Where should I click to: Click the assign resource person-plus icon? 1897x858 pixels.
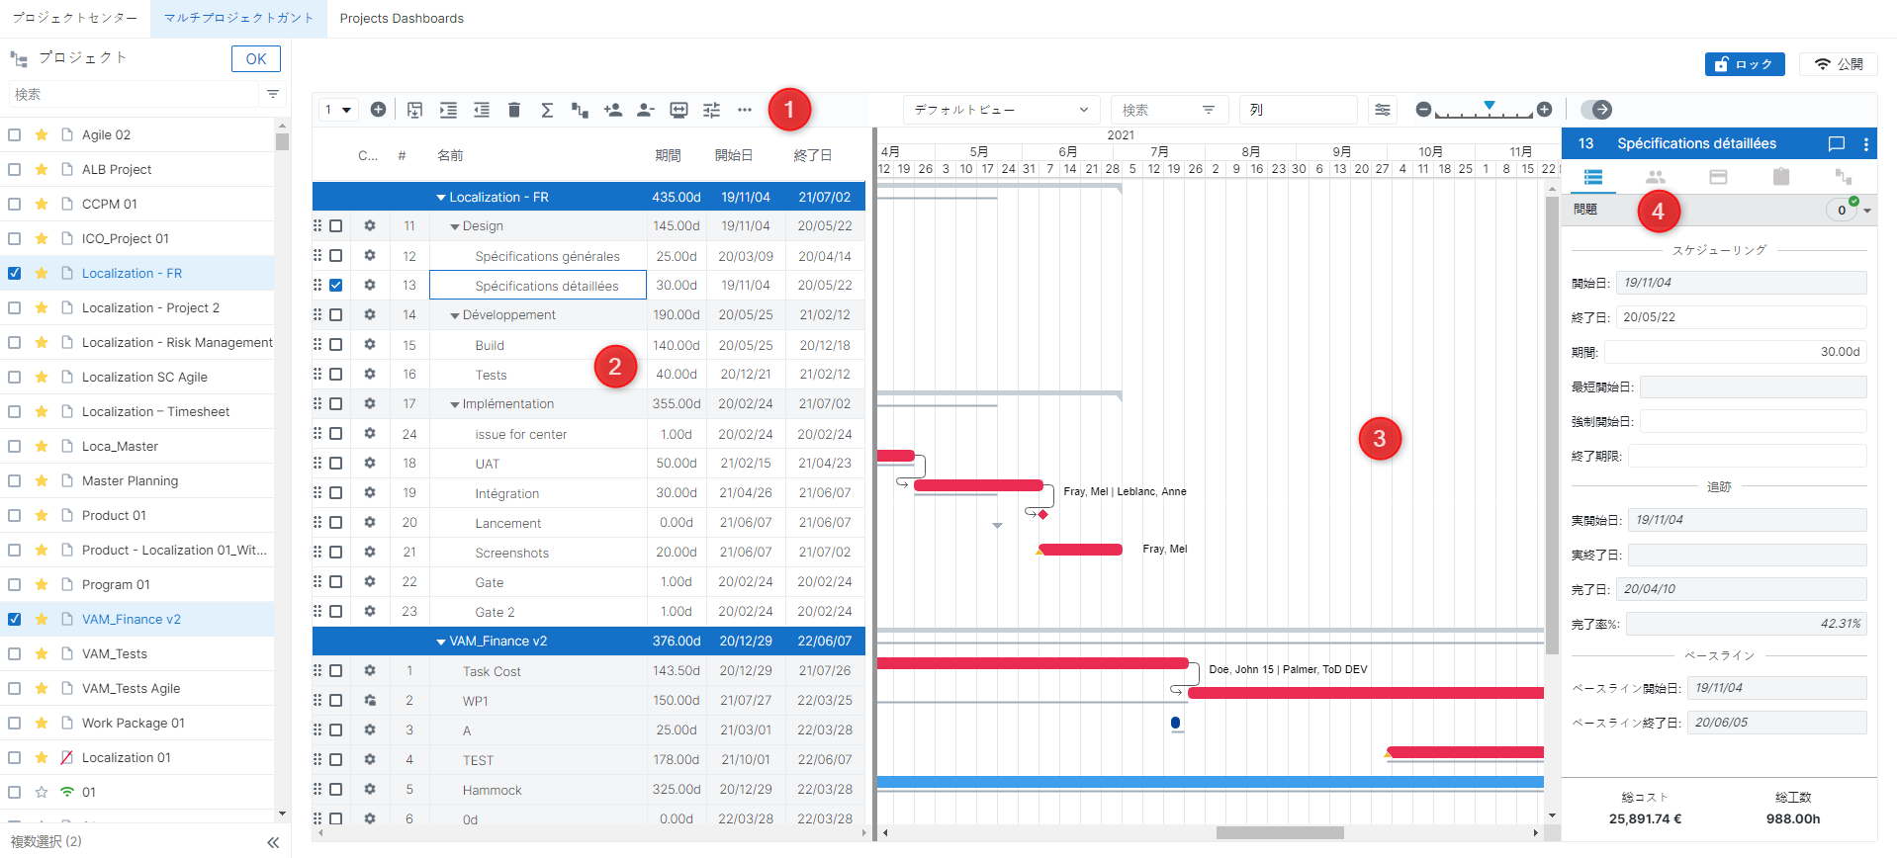pyautogui.click(x=613, y=110)
